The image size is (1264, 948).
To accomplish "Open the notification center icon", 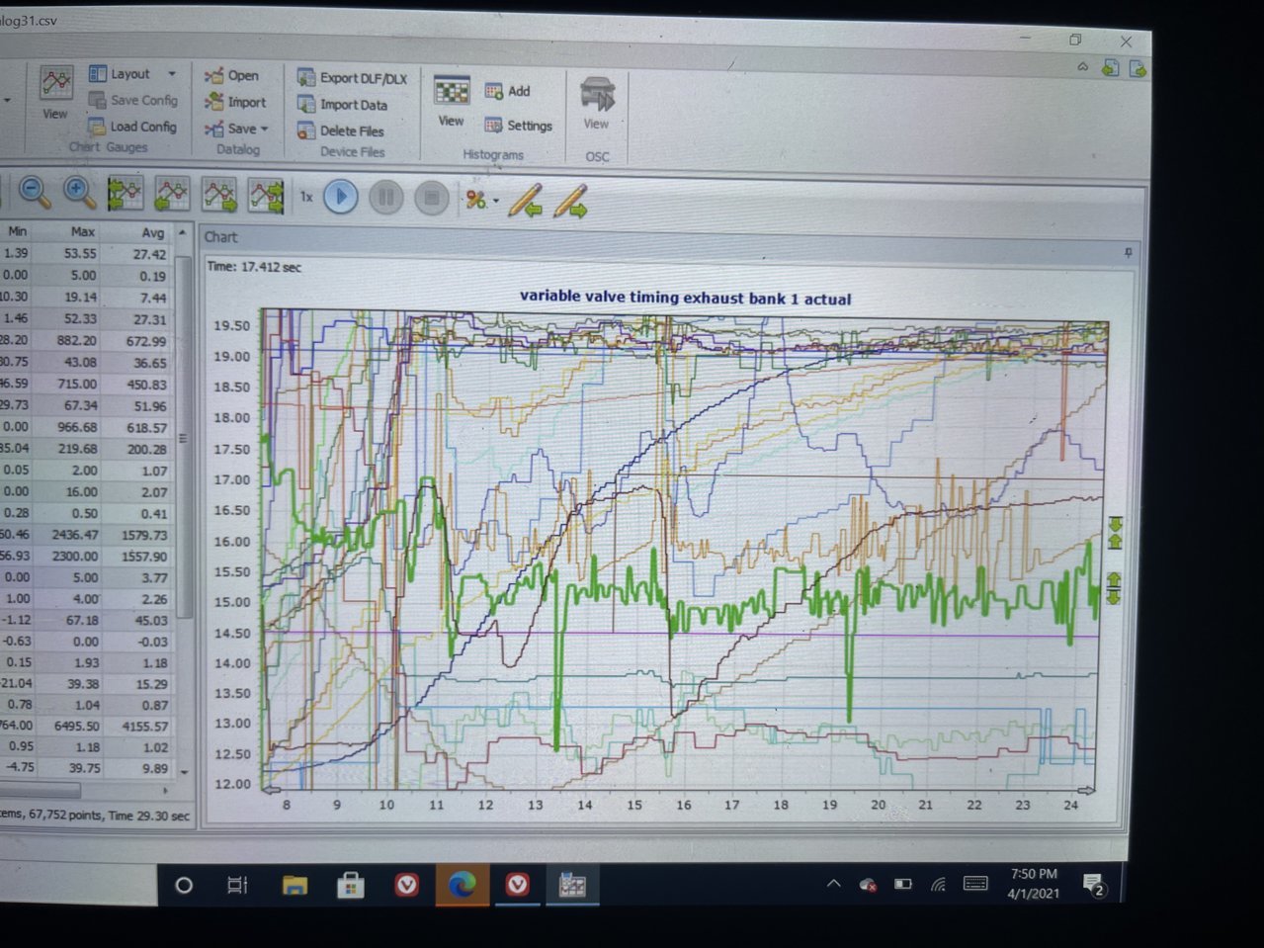I will click(1093, 885).
